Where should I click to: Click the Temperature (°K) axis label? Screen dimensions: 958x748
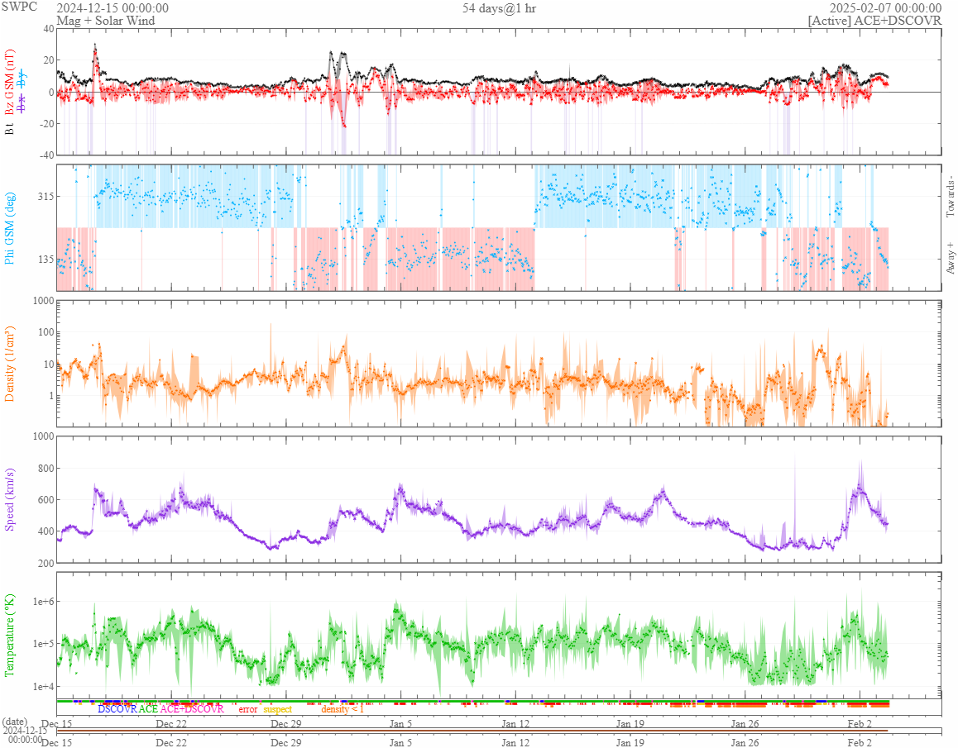tap(9, 635)
